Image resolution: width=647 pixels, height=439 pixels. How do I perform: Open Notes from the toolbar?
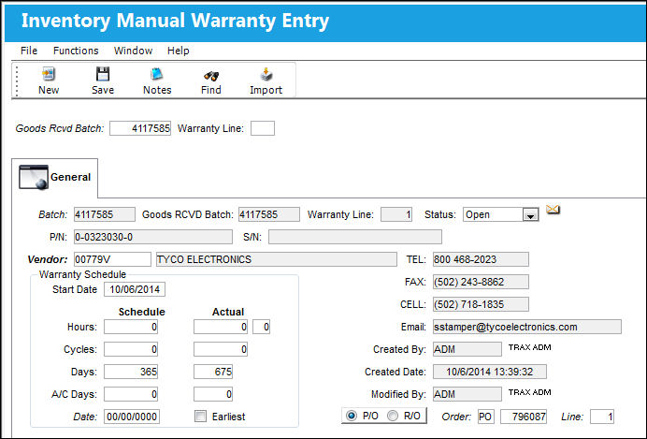157,74
